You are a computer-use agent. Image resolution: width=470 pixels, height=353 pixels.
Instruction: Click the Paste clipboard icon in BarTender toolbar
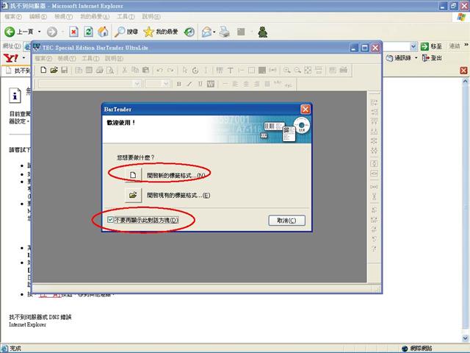pyautogui.click(x=145, y=70)
